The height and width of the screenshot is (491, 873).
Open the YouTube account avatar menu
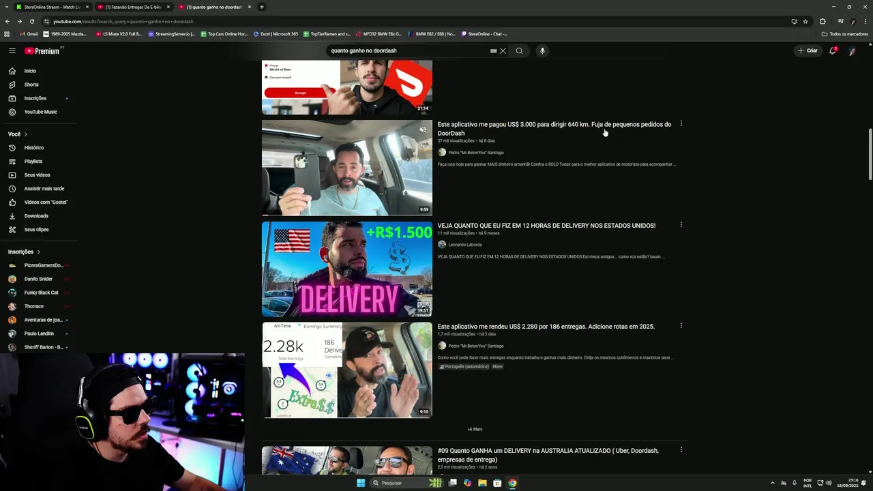pyautogui.click(x=852, y=50)
